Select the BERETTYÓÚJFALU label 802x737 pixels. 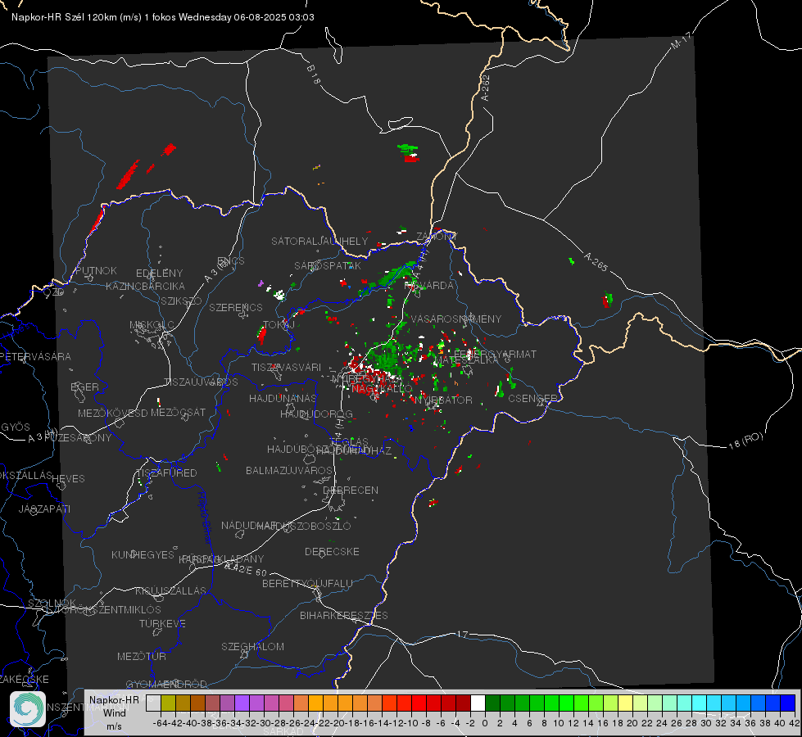pyautogui.click(x=307, y=583)
